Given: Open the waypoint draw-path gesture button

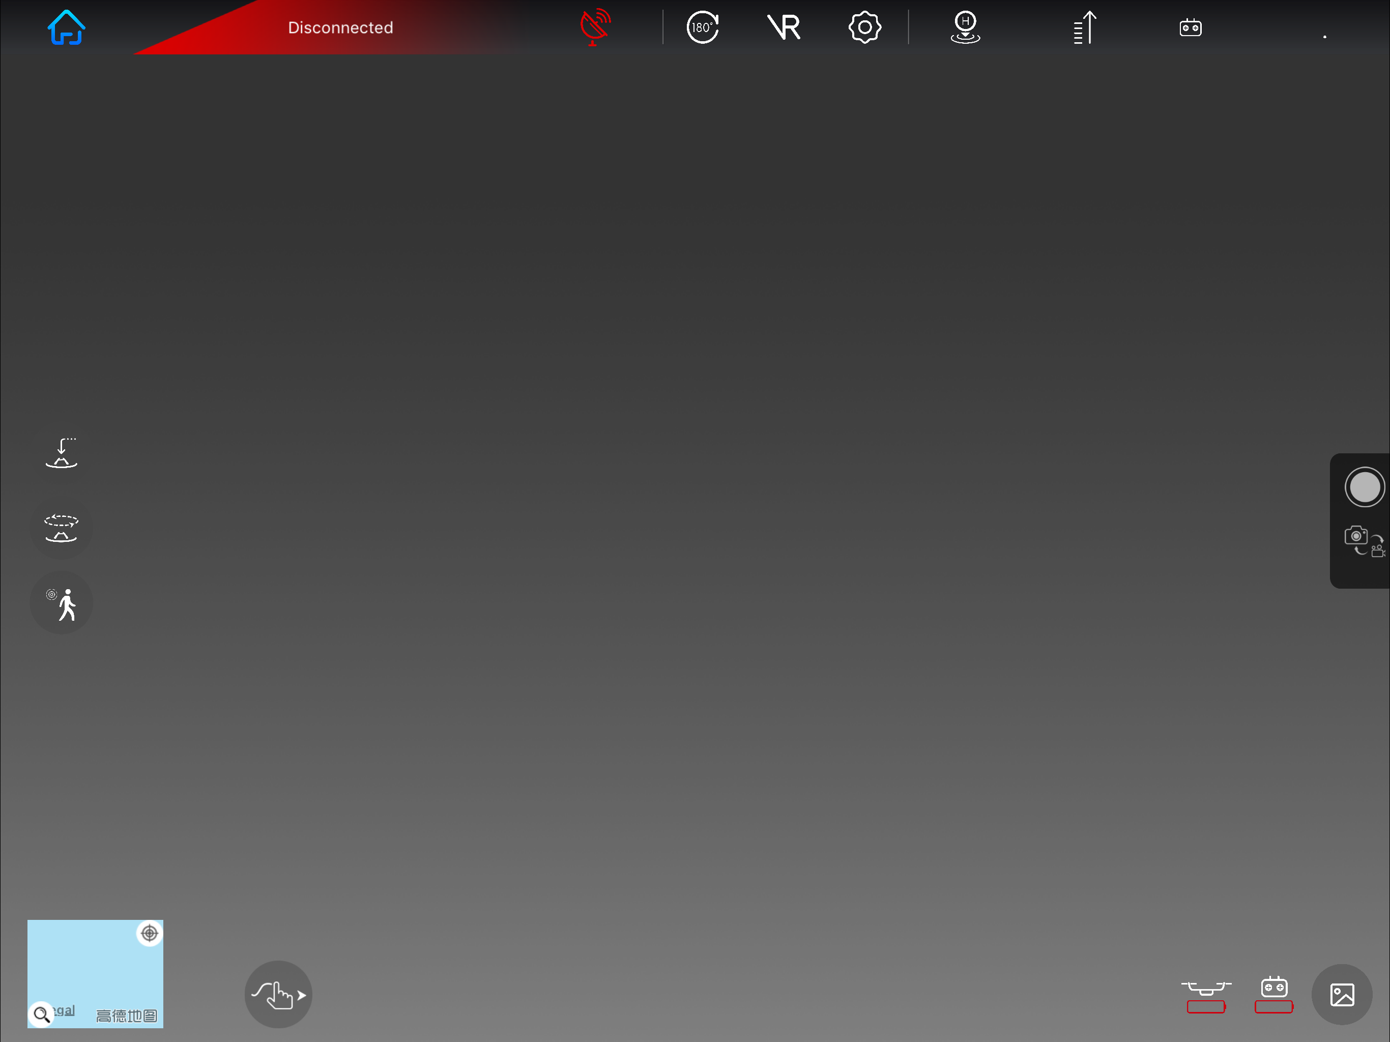Looking at the screenshot, I should coord(278,995).
